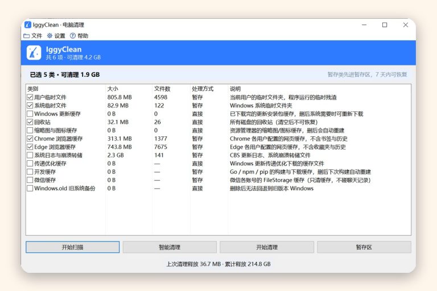Click status 上次清理释放 36.7 MB
The image size is (437, 291).
click(x=193, y=264)
